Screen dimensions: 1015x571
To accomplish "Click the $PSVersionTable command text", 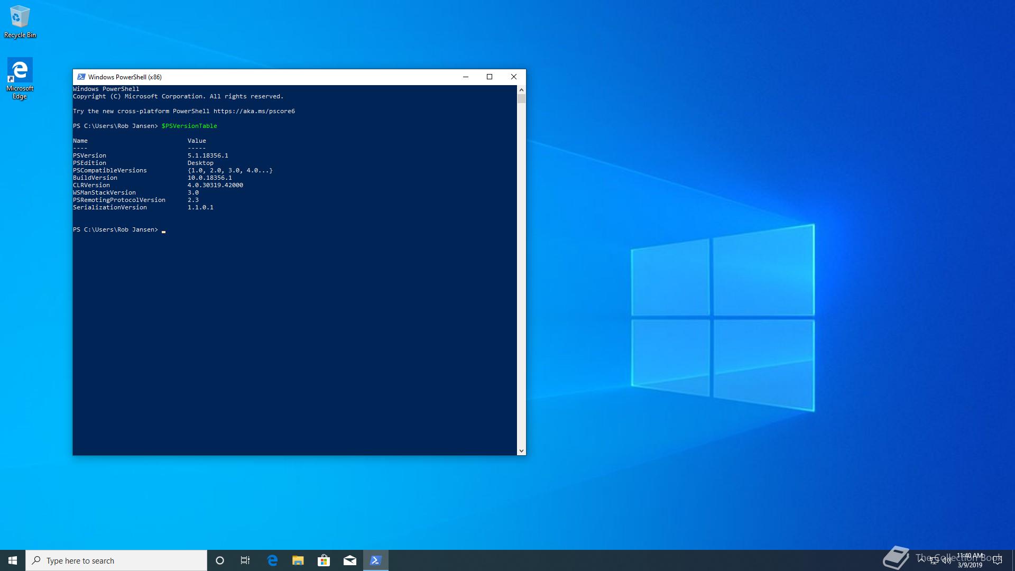I will [189, 126].
